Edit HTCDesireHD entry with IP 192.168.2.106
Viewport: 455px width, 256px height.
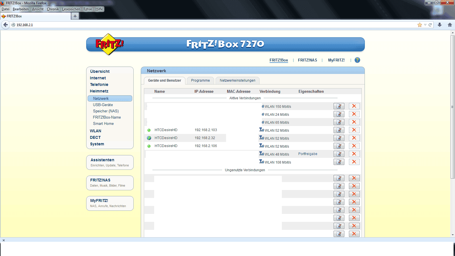[339, 146]
